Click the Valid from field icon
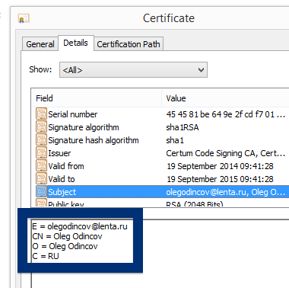The width and height of the screenshot is (289, 288). (41, 166)
